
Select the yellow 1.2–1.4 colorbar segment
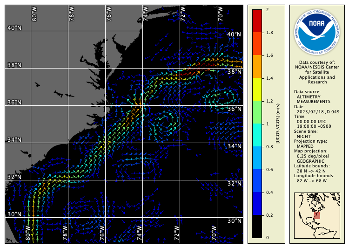pos(257,90)
